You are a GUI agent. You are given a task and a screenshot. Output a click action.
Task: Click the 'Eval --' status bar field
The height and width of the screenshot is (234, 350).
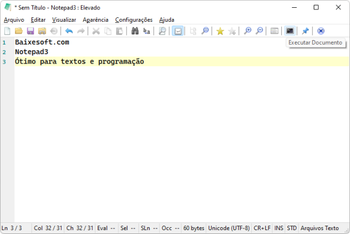[106, 228]
